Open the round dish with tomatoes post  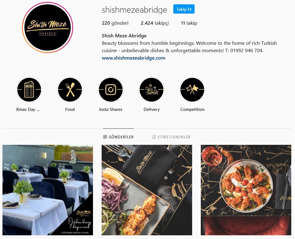pos(246,190)
